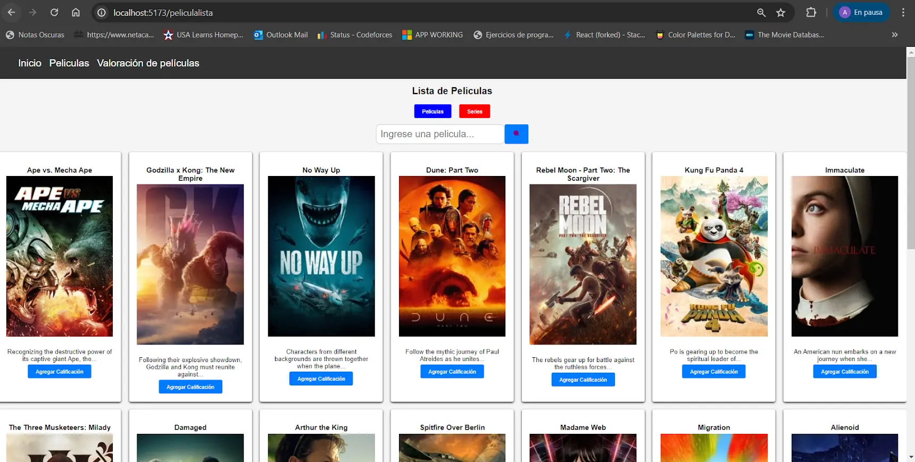Open zoom magnifier icon in address bar
The width and height of the screenshot is (915, 462).
click(x=761, y=12)
